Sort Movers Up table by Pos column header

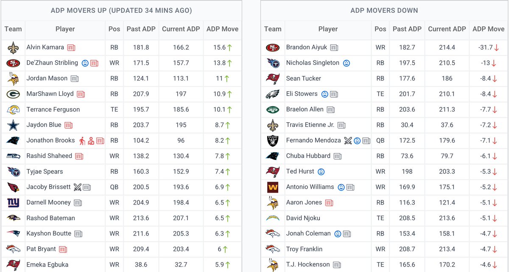114,29
